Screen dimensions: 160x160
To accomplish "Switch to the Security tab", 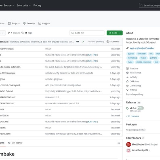I will (29, 23).
